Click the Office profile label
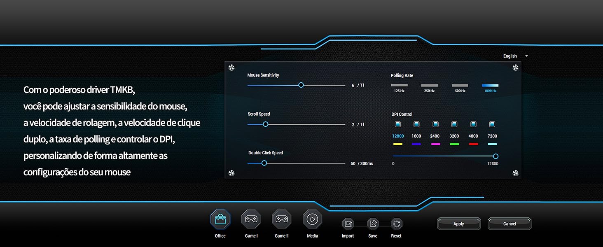The height and width of the screenshot is (247, 603). coord(220,236)
